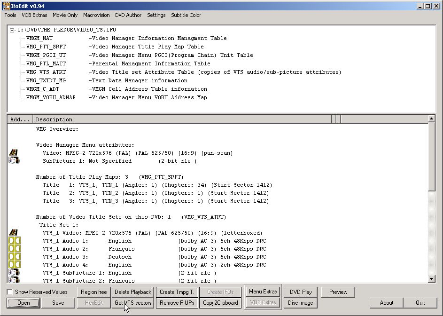Click the subpicture icon next to SubPicture 1: Not Specified

coord(14,161)
